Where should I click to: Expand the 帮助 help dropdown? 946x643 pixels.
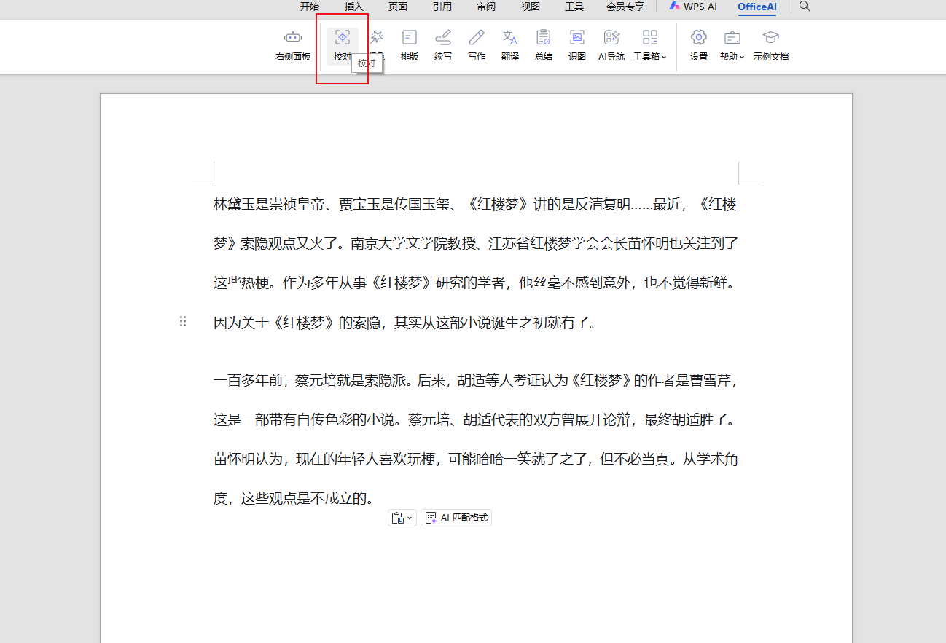pos(732,45)
